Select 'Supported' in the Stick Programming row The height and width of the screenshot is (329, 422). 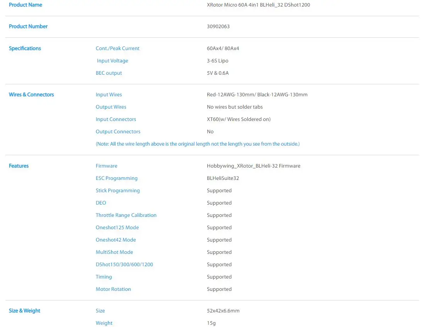tap(219, 190)
